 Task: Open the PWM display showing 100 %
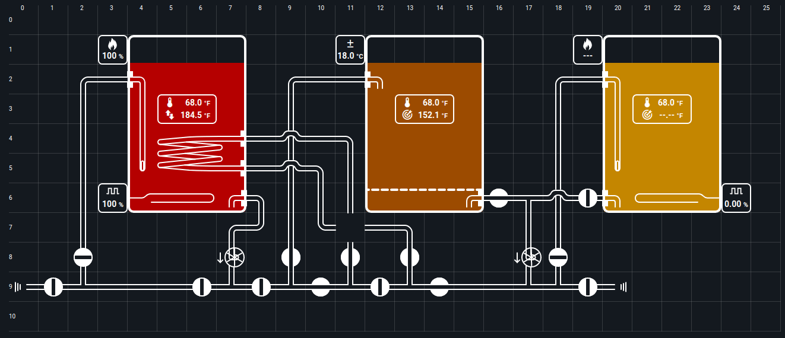[113, 198]
